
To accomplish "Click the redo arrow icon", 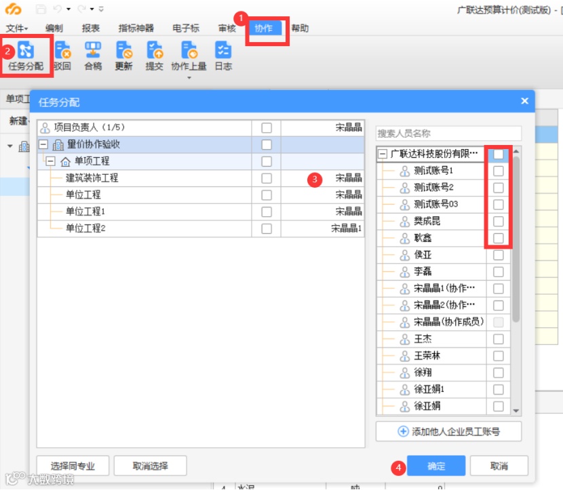I will pyautogui.click(x=82, y=9).
